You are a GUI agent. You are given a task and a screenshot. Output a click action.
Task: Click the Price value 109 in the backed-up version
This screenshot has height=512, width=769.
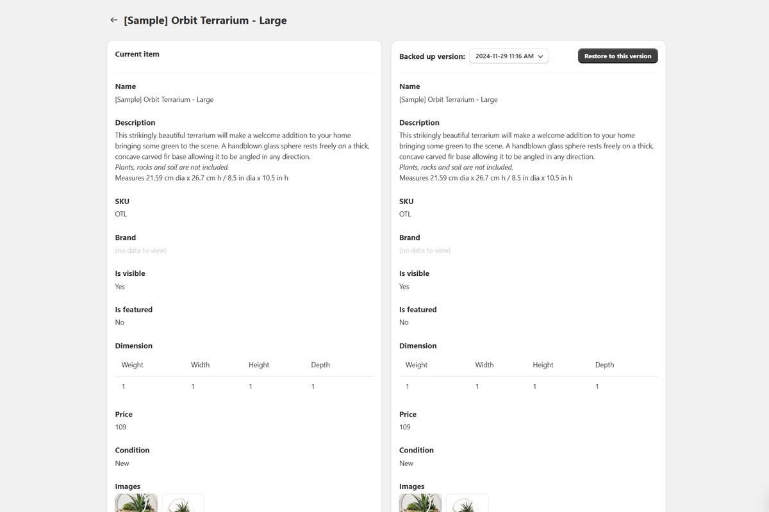click(x=404, y=427)
